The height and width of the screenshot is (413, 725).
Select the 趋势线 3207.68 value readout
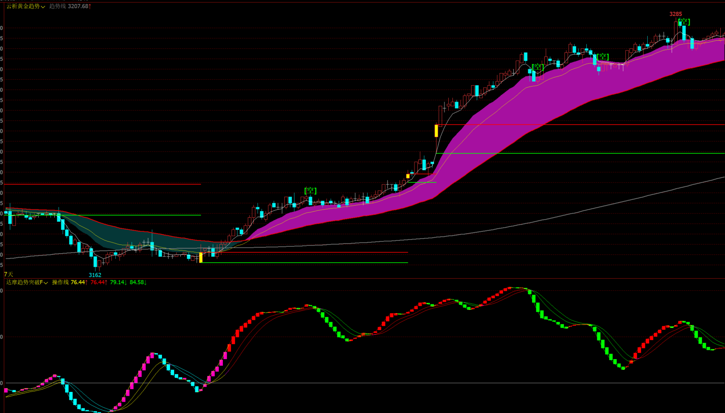[x=70, y=6]
